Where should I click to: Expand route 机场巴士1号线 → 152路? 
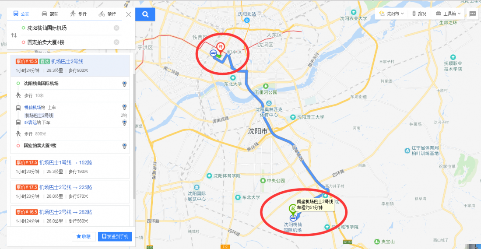[x=70, y=167]
